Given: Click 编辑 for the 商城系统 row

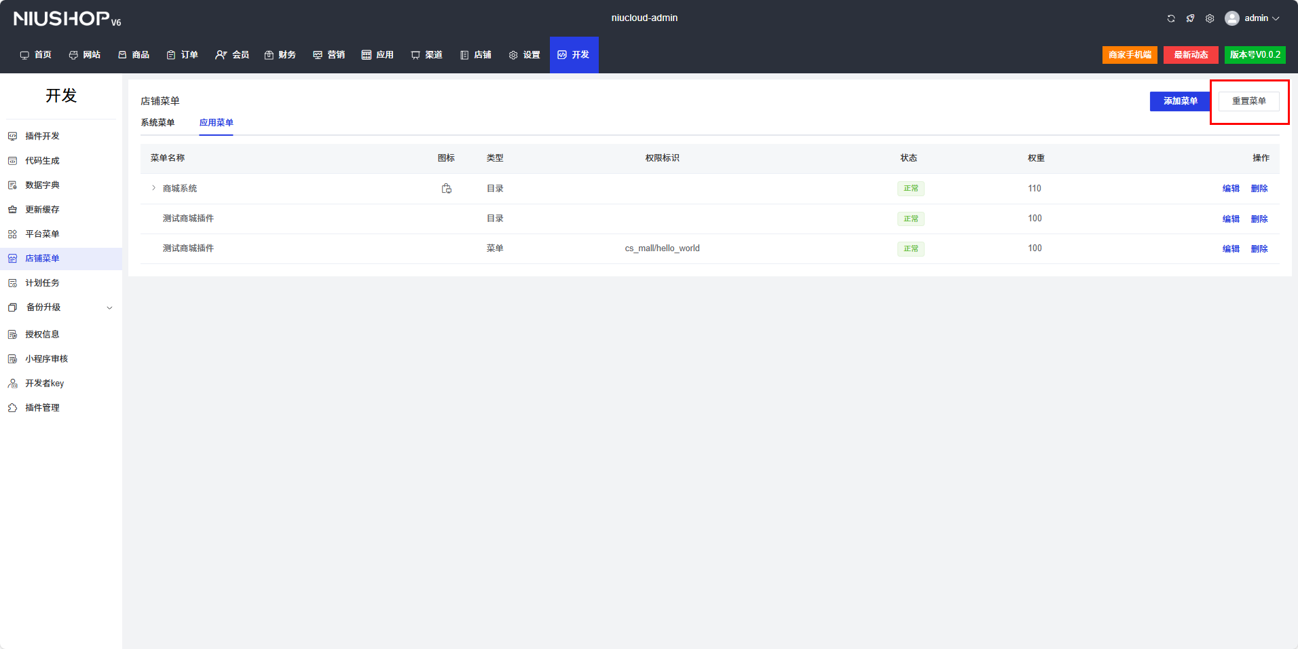Looking at the screenshot, I should (x=1230, y=189).
